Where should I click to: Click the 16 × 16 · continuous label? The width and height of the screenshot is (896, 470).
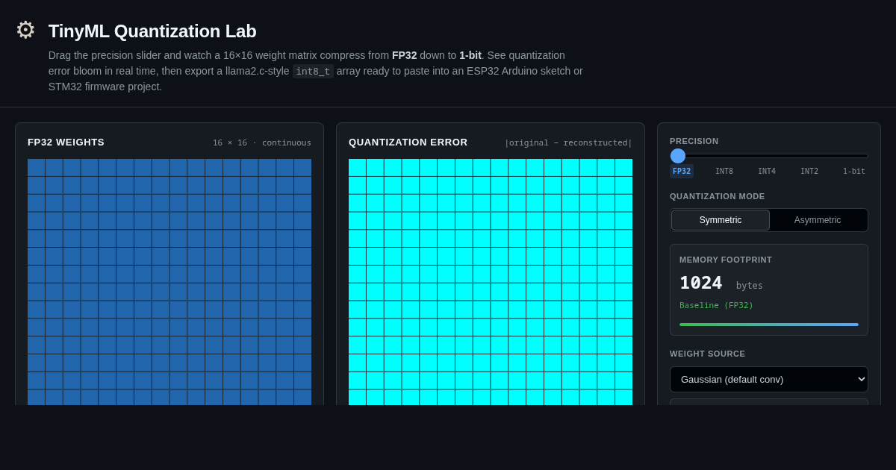point(262,142)
